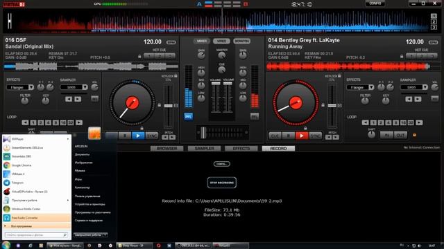The image size is (444, 249).
Task: Open left deck Flanger effects dropdown
Action: [x=31, y=87]
